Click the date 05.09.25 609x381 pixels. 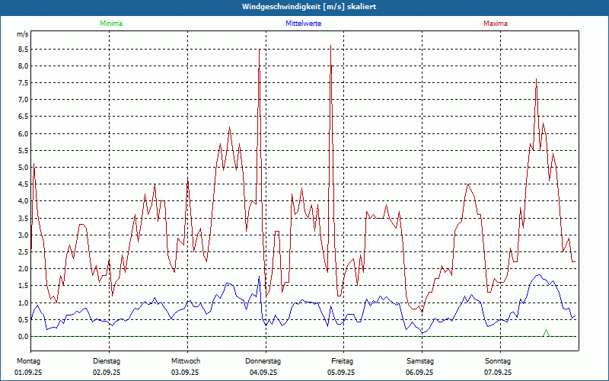341,373
